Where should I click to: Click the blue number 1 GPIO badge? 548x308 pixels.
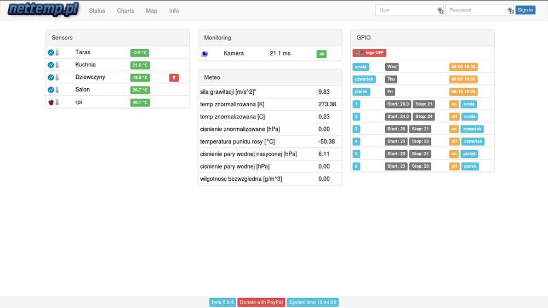click(x=356, y=104)
